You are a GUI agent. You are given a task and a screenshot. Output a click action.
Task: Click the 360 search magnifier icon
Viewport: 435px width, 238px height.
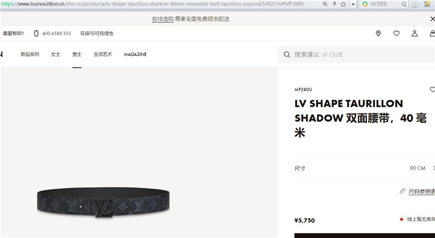(x=404, y=4)
